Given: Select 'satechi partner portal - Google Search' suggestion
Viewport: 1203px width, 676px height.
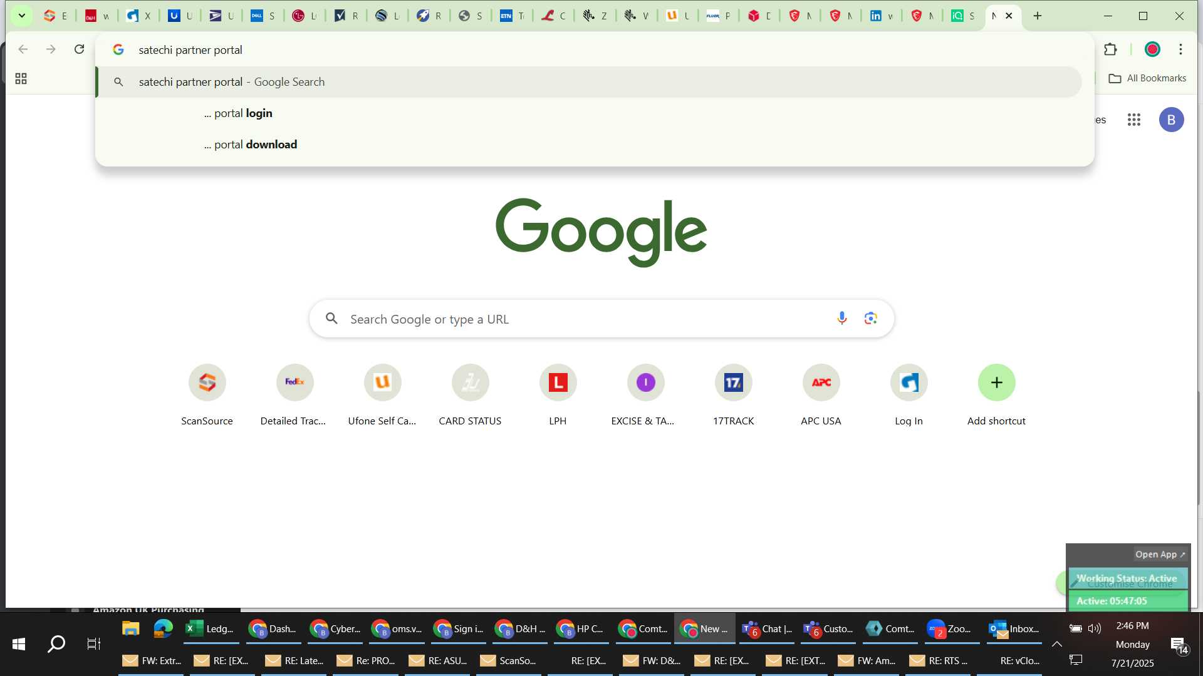Looking at the screenshot, I should click(x=590, y=82).
